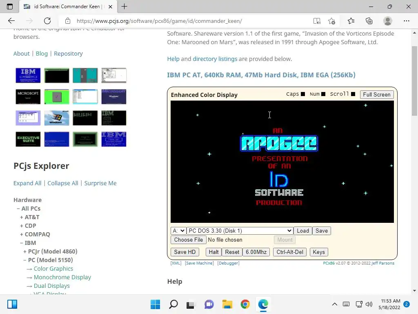Click the Ctrl-Alt-Del button
Viewport: 418px width, 314px height.
pos(290,252)
